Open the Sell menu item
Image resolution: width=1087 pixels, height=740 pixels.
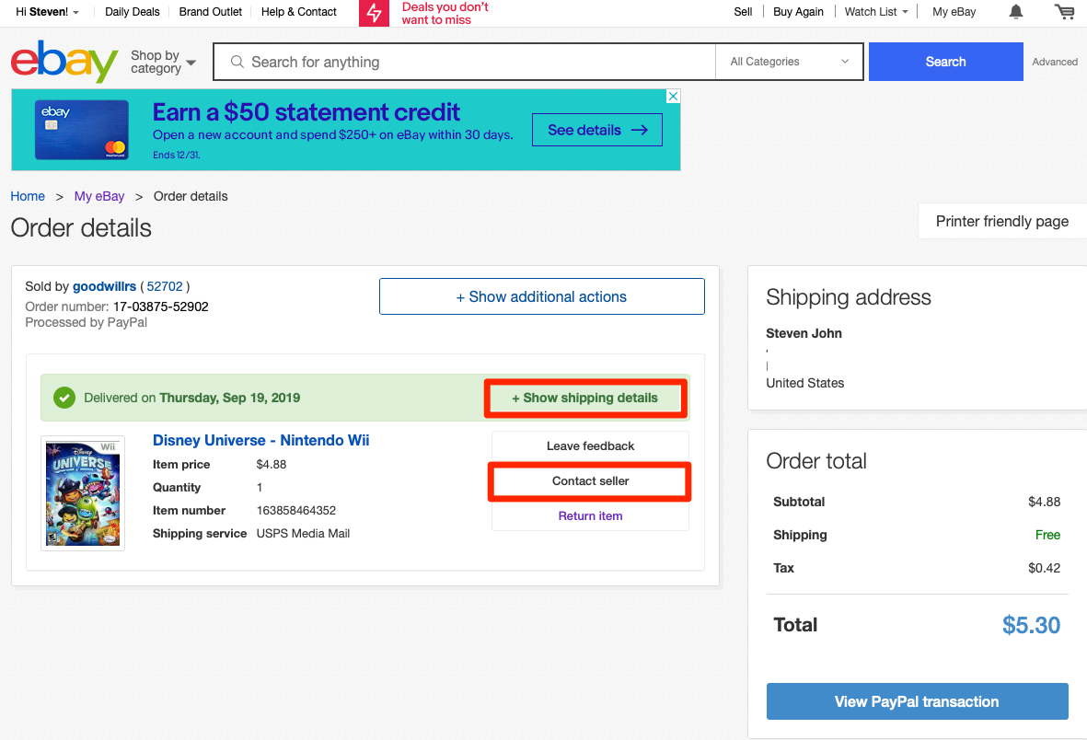pyautogui.click(x=743, y=12)
